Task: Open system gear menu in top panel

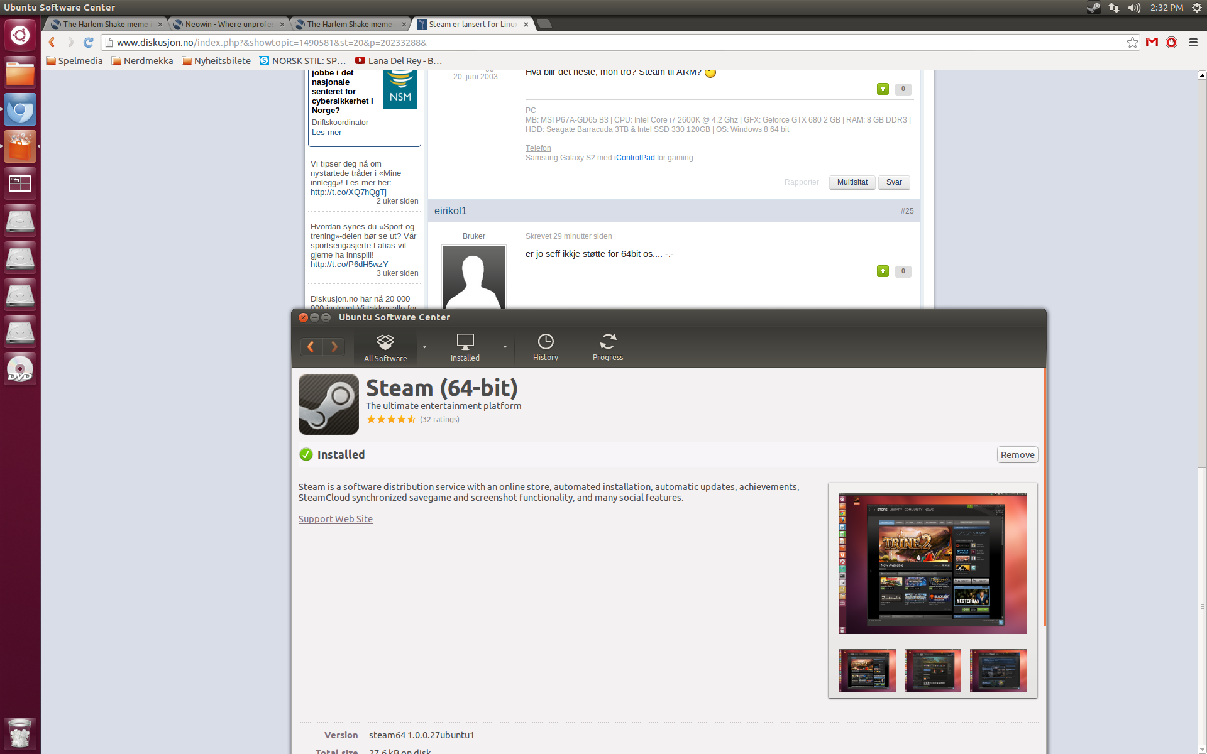Action: (x=1196, y=8)
